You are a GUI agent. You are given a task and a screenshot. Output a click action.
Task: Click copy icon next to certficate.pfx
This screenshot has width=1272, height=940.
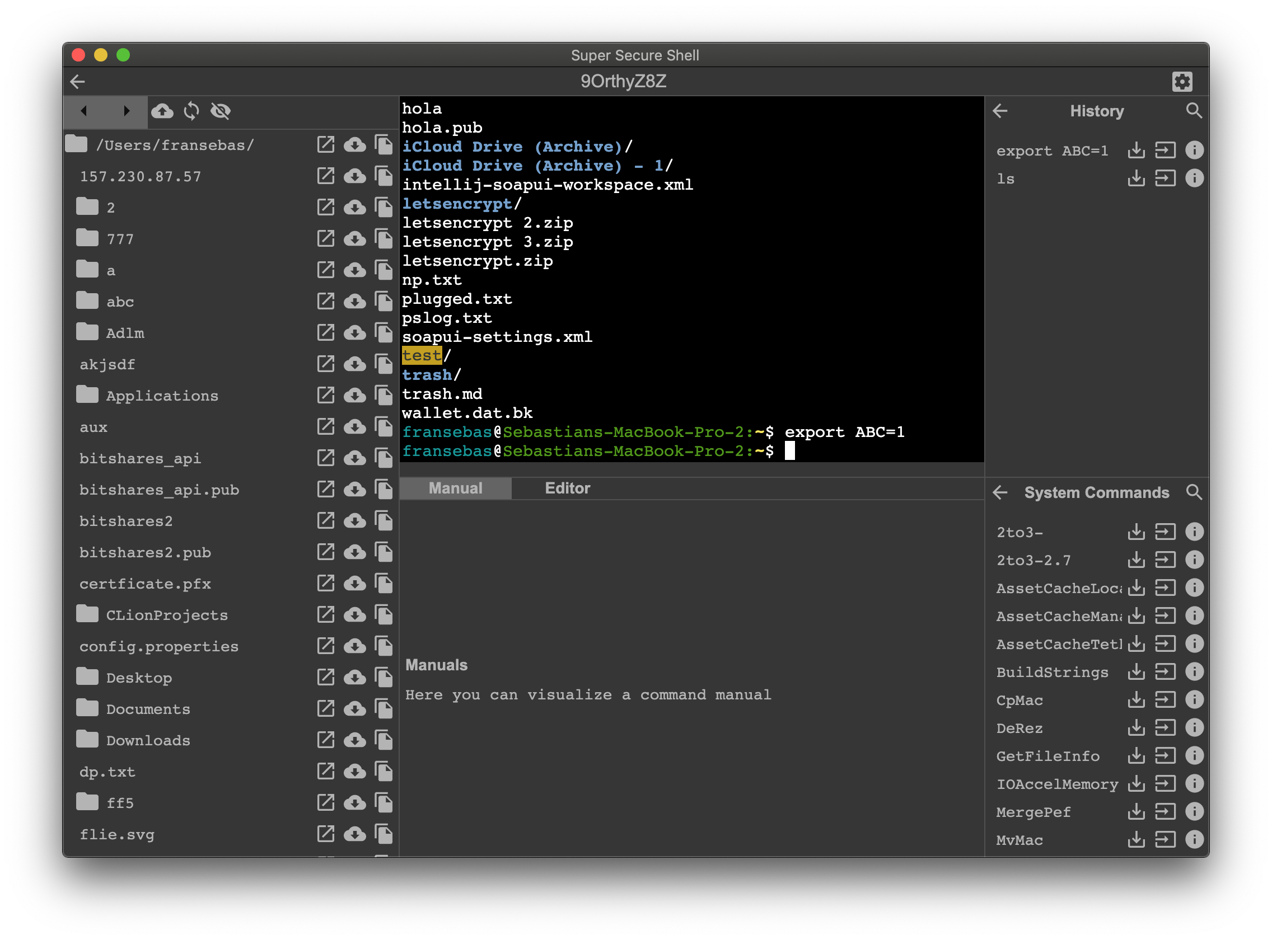pyautogui.click(x=384, y=583)
